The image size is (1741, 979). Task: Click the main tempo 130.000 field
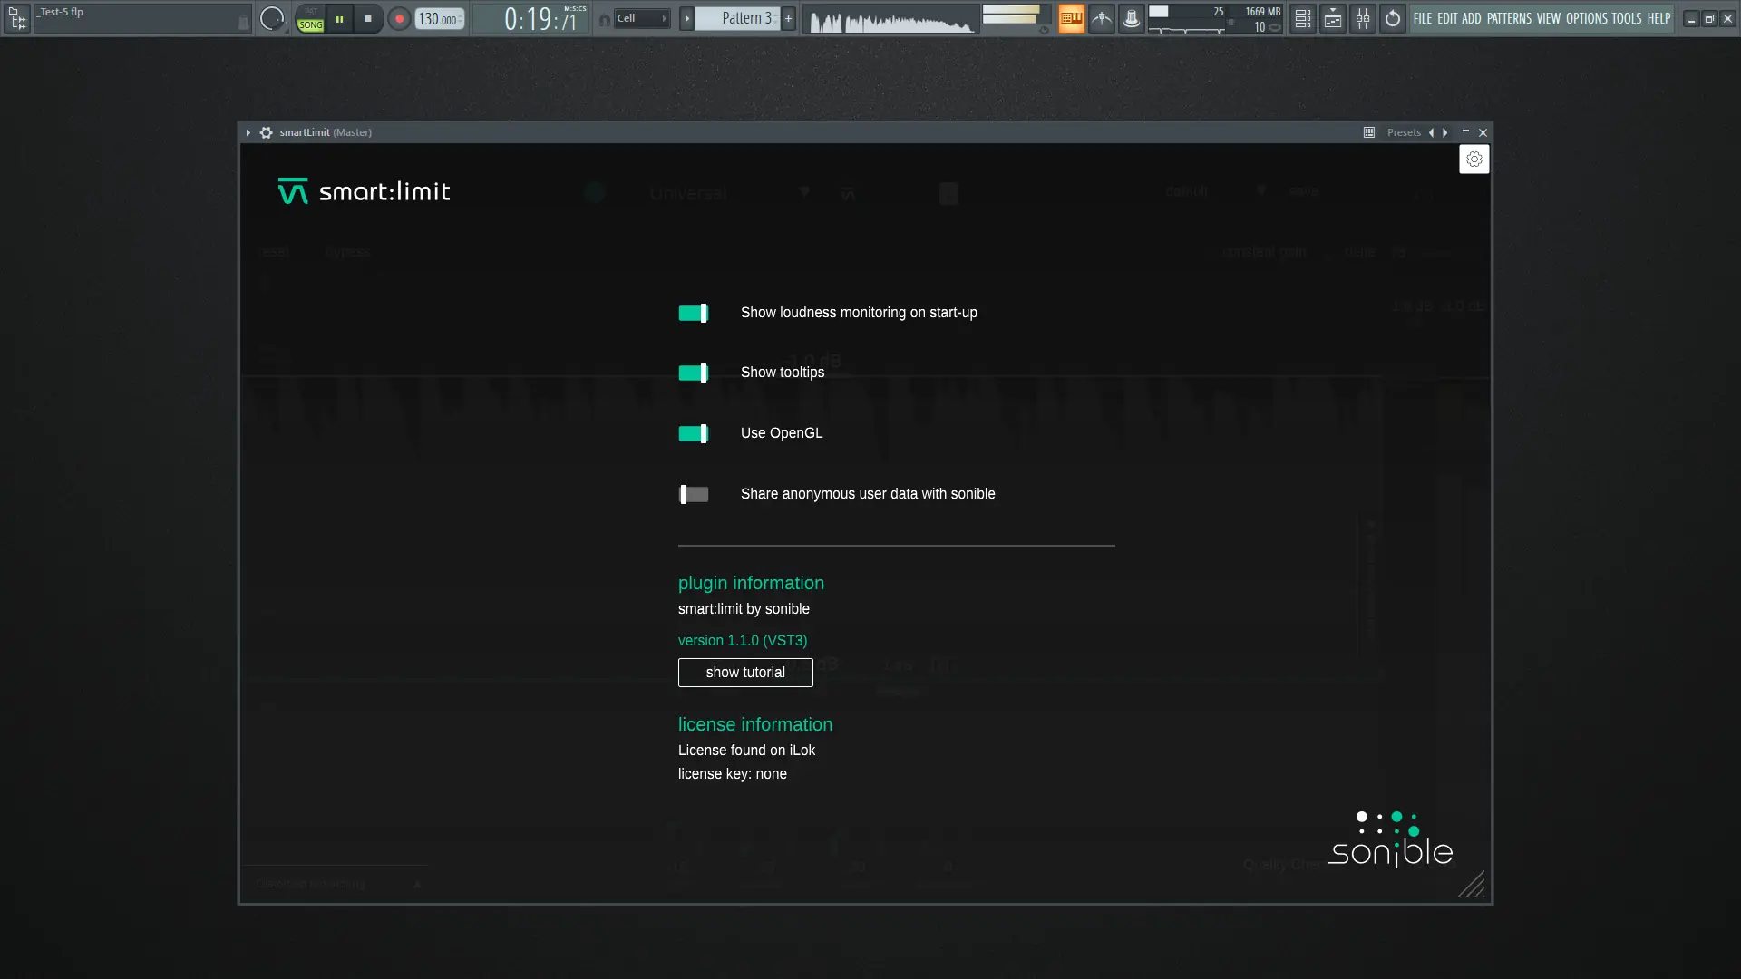point(438,19)
